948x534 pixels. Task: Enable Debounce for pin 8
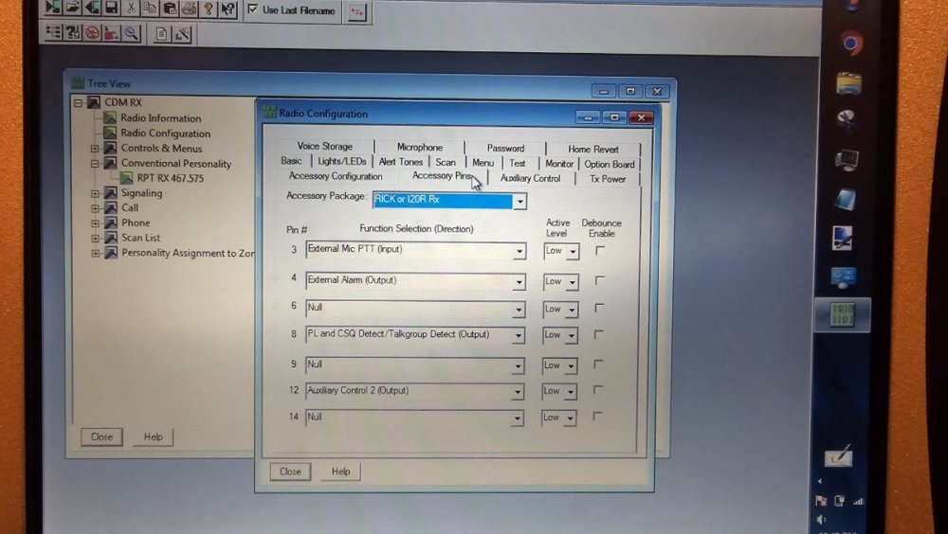[599, 334]
